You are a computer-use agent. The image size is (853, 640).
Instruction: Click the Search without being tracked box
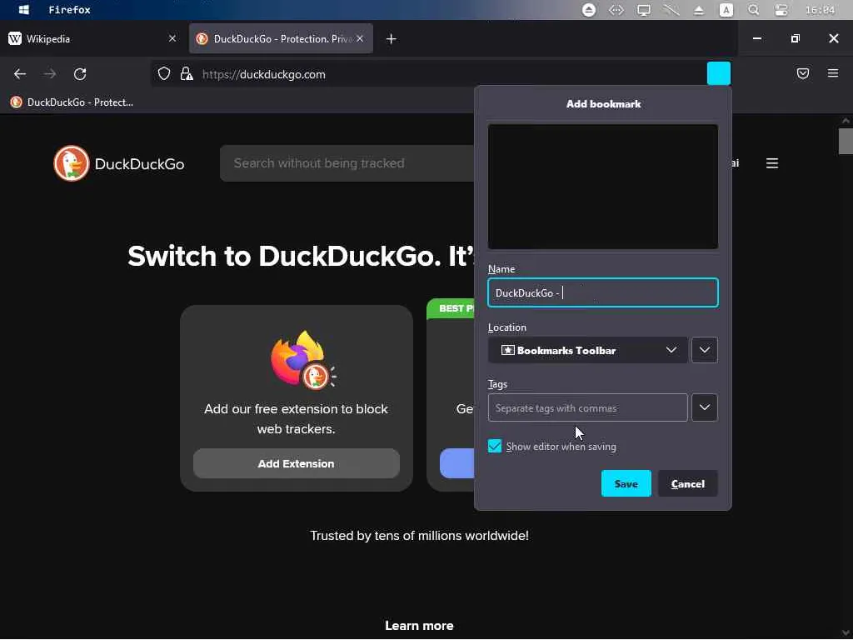click(348, 163)
